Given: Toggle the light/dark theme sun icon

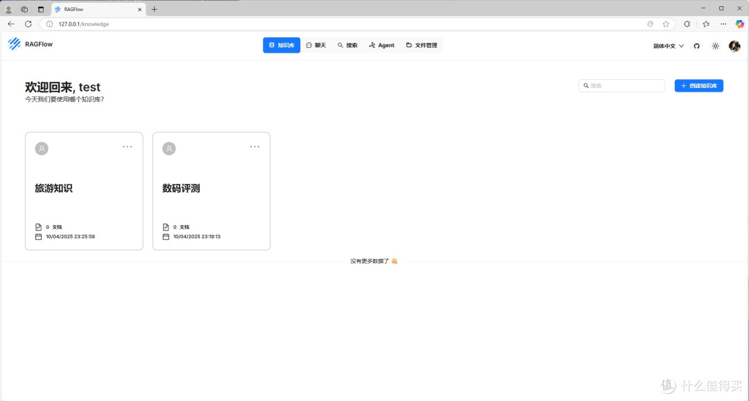Looking at the screenshot, I should point(715,46).
